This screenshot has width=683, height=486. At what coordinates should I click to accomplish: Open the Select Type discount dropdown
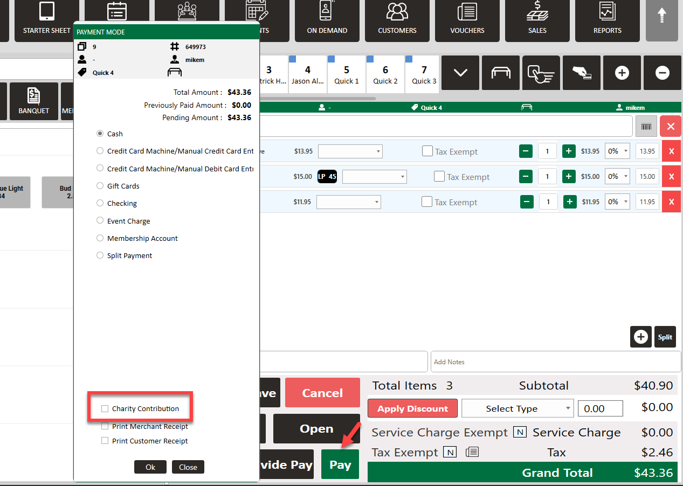(518, 408)
